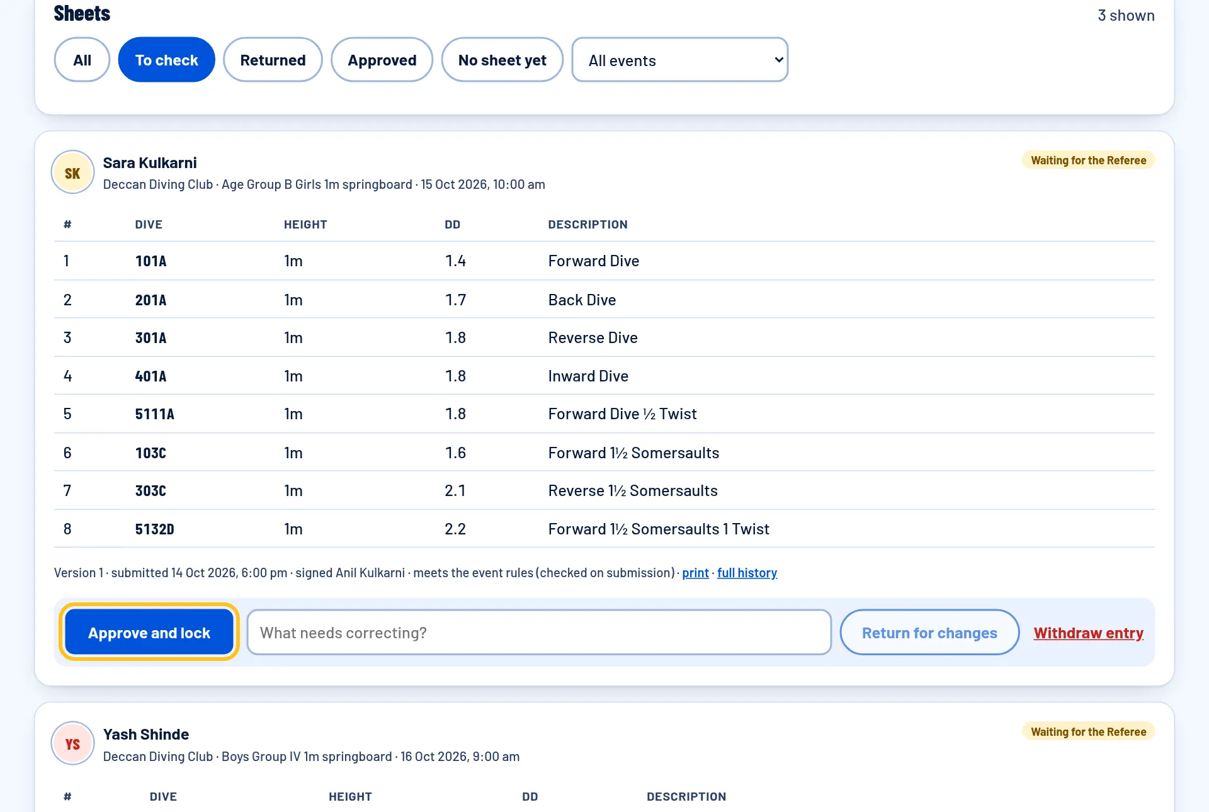Show entries with No sheet yet

tap(502, 60)
